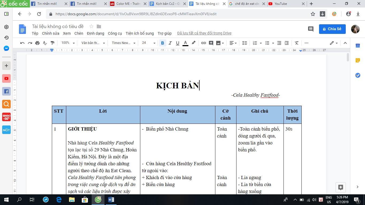The width and height of the screenshot is (365, 205).
Task: Open the font size 24 dropdown
Action: tap(149, 43)
